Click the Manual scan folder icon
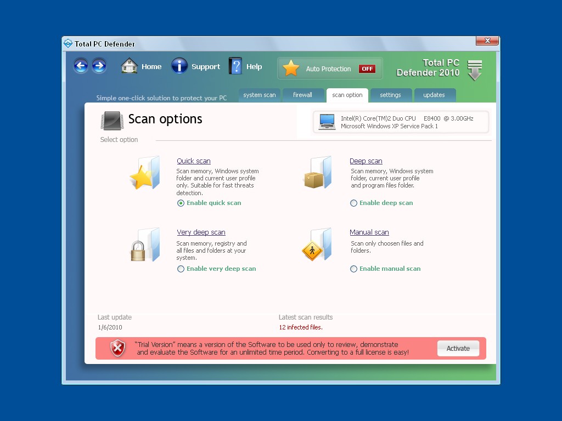This screenshot has width=562, height=421. point(317,246)
